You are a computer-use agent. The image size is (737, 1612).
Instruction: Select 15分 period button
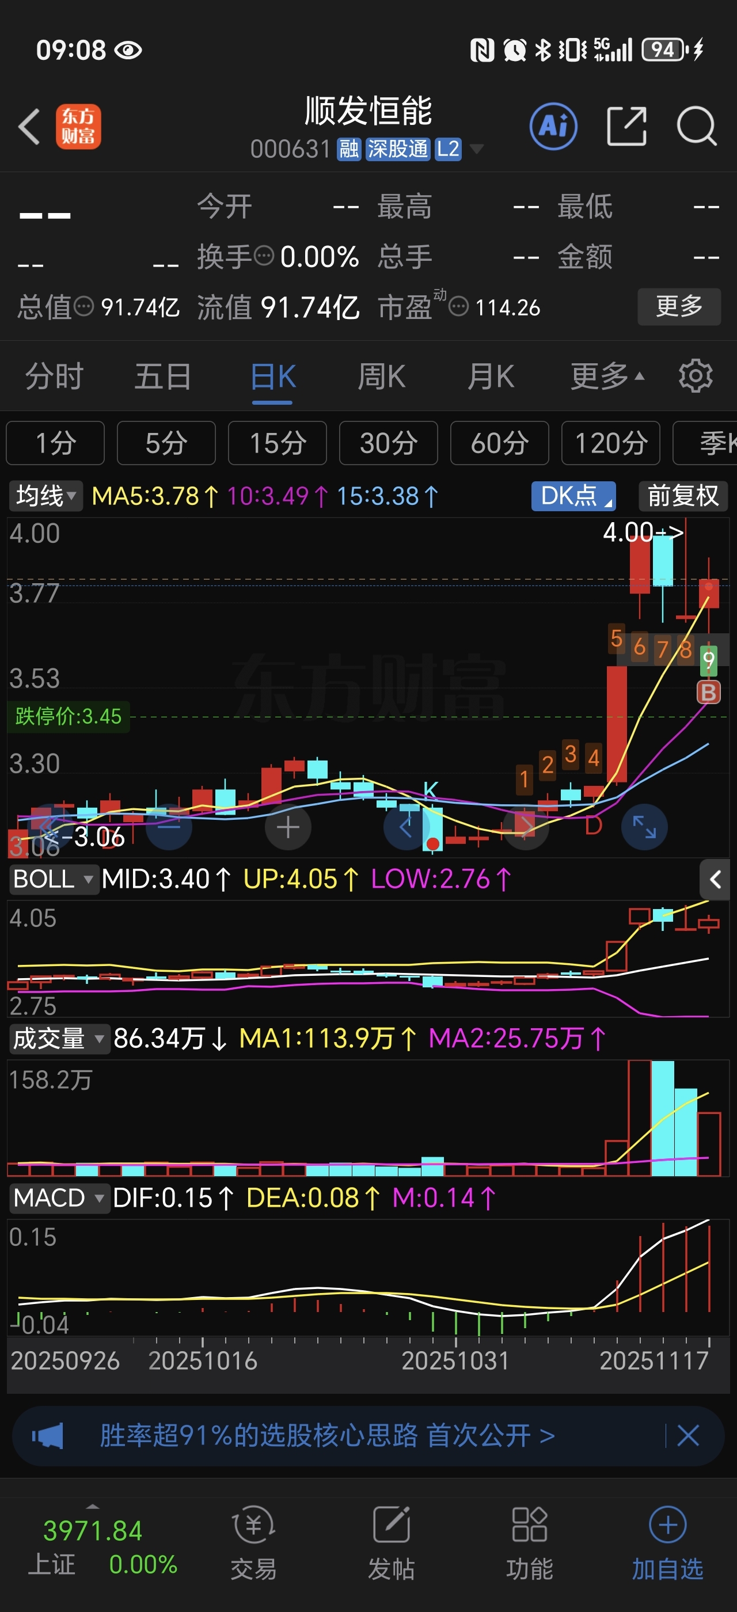click(x=277, y=443)
